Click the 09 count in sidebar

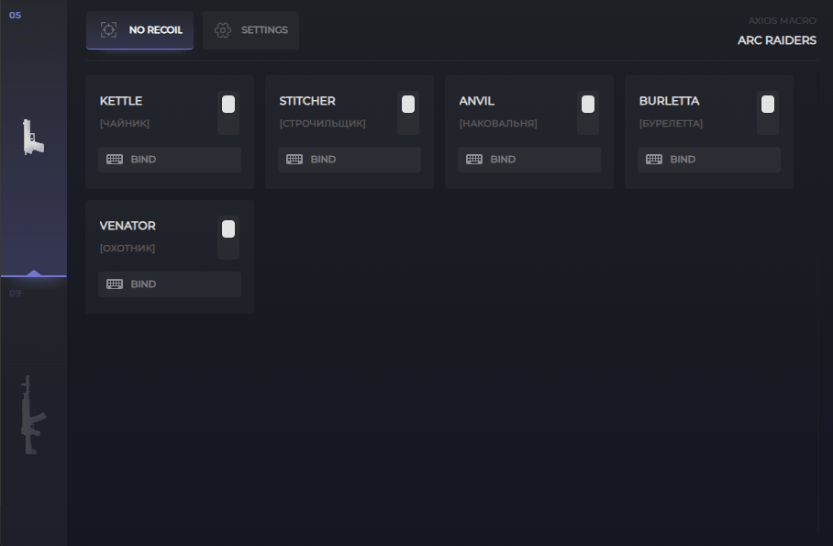click(16, 294)
